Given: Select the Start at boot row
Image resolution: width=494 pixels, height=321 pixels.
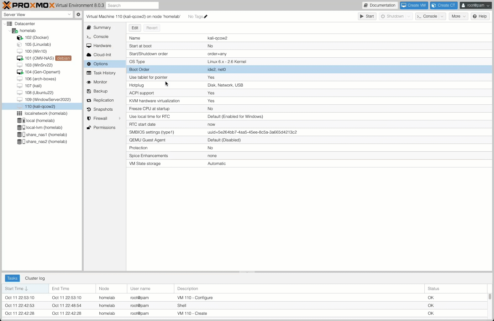Looking at the screenshot, I should tap(309, 46).
